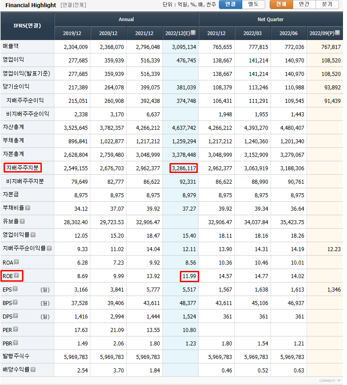Click the [연결|전체] subtitle text

click(73, 5)
